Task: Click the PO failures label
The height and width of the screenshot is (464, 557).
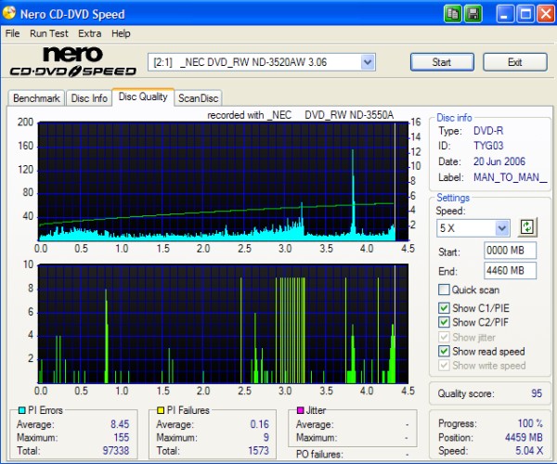Action: (x=319, y=454)
